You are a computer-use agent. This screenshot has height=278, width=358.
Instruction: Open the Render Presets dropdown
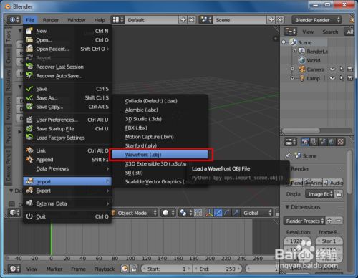[x=304, y=221]
